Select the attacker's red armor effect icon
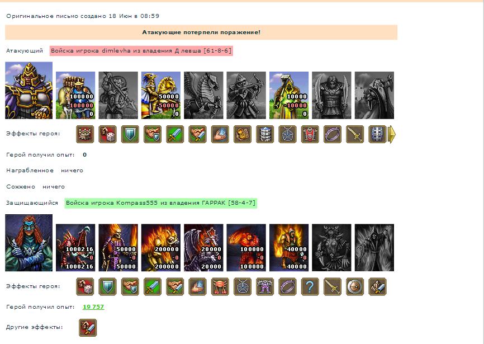 tap(310, 134)
